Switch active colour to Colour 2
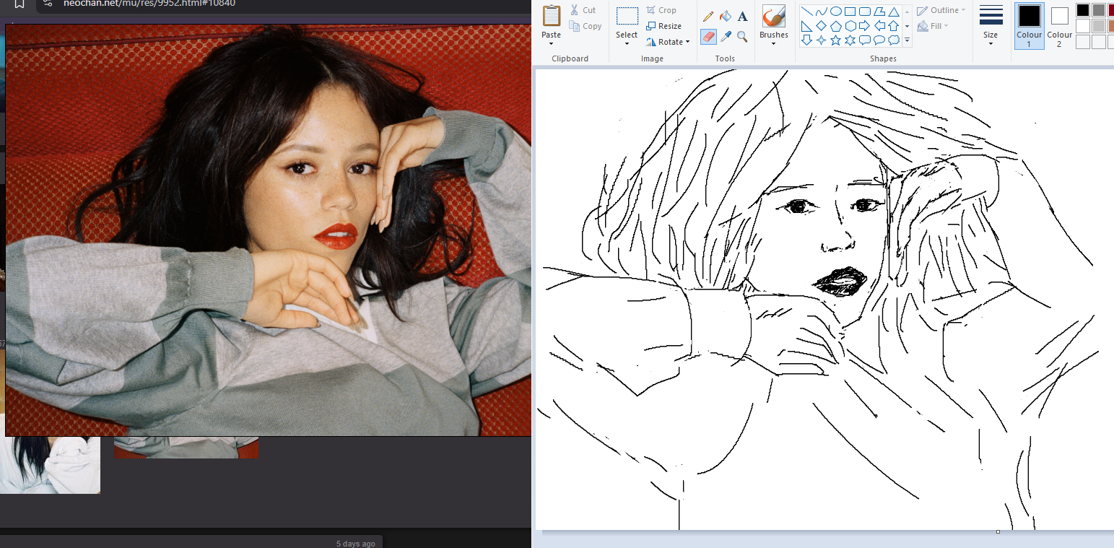This screenshot has height=548, width=1114. coord(1059,26)
